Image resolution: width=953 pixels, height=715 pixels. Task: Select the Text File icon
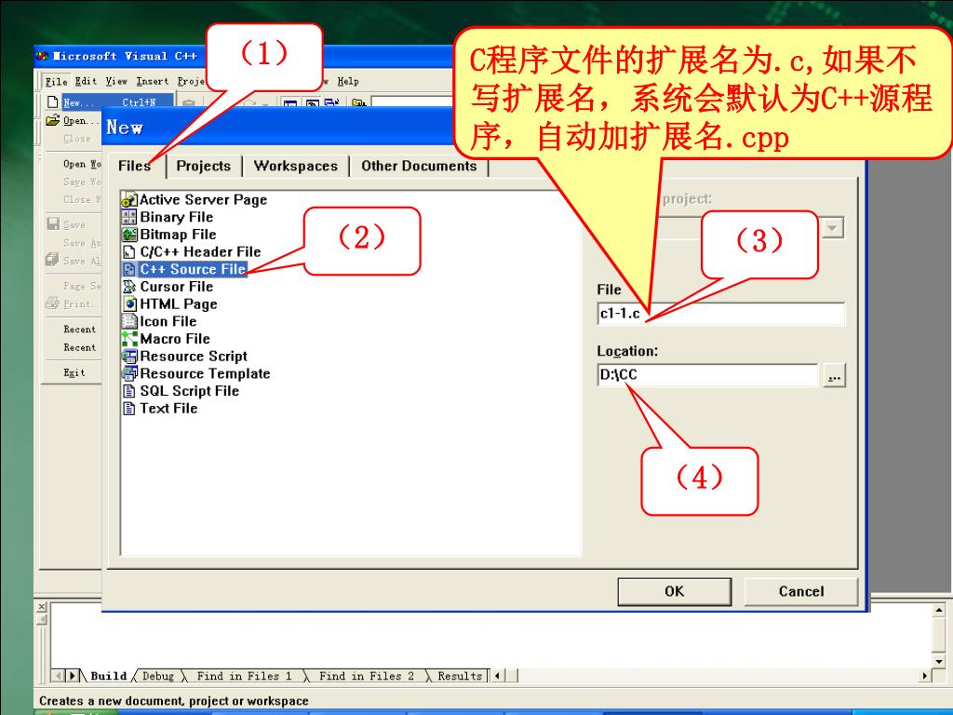[129, 409]
